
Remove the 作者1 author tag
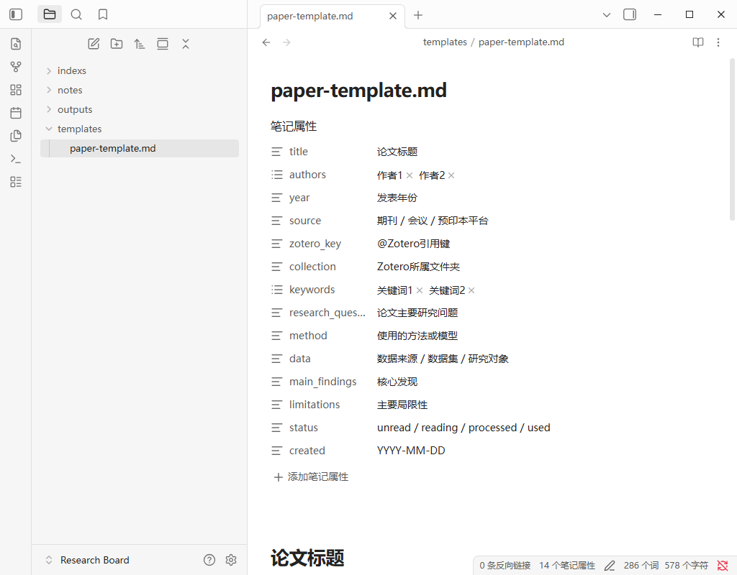(x=410, y=175)
